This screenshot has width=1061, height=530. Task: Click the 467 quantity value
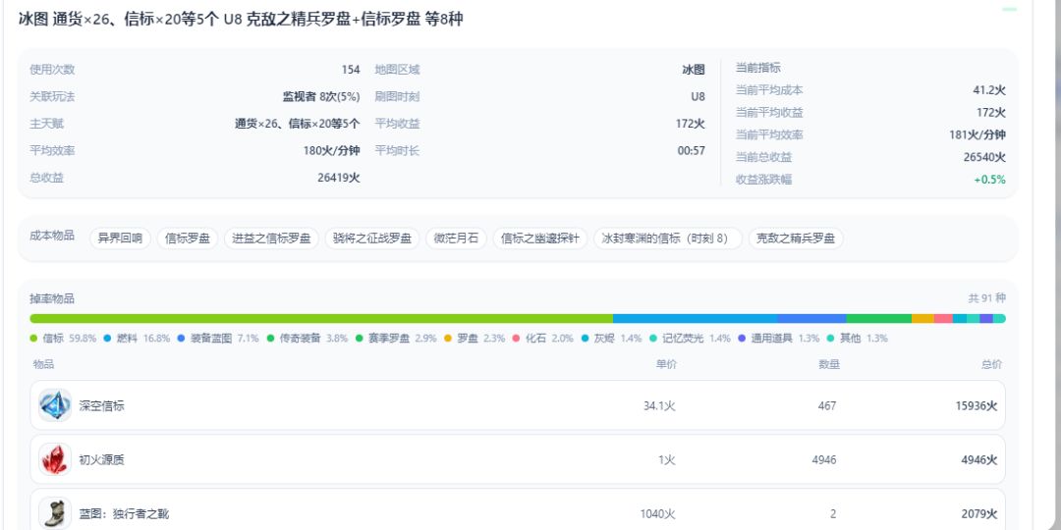827,406
